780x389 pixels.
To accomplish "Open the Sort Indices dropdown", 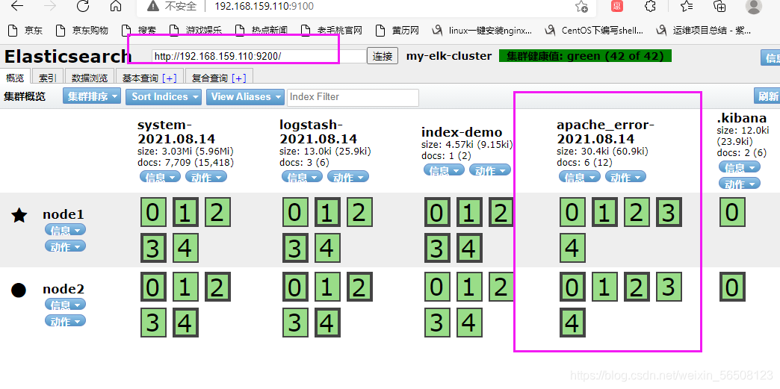I will pyautogui.click(x=163, y=96).
